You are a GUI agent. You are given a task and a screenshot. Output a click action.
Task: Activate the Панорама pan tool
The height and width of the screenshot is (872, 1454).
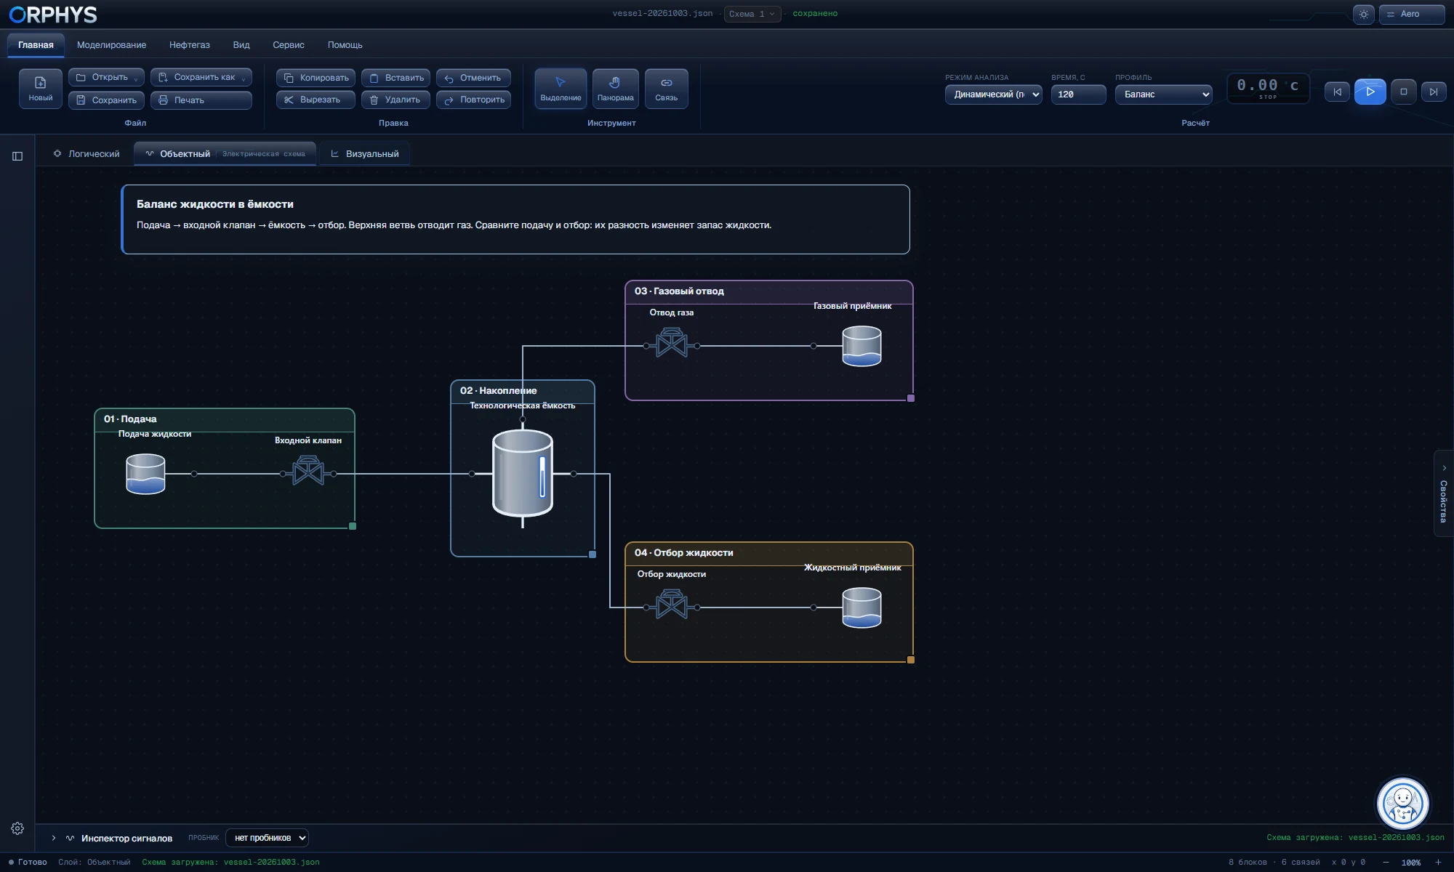click(615, 89)
